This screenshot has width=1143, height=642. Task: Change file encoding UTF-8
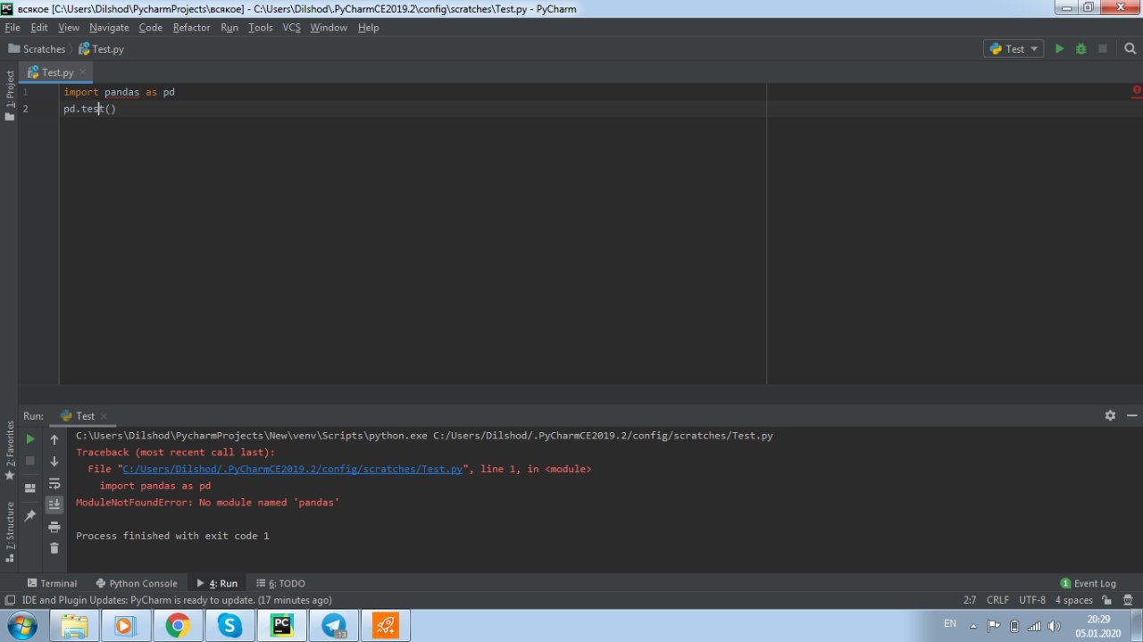pyautogui.click(x=1032, y=600)
